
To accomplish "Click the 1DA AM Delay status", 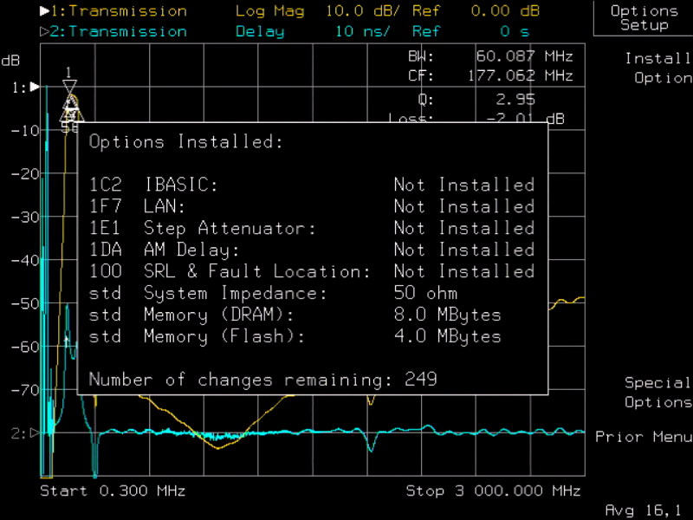I will tap(463, 250).
